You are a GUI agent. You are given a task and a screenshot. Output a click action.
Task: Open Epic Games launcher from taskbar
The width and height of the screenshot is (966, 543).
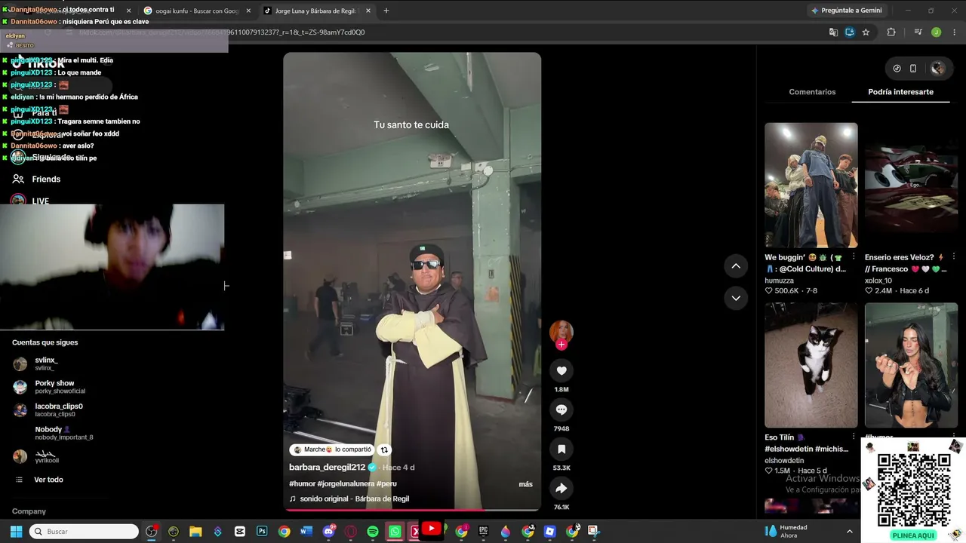coord(484,532)
